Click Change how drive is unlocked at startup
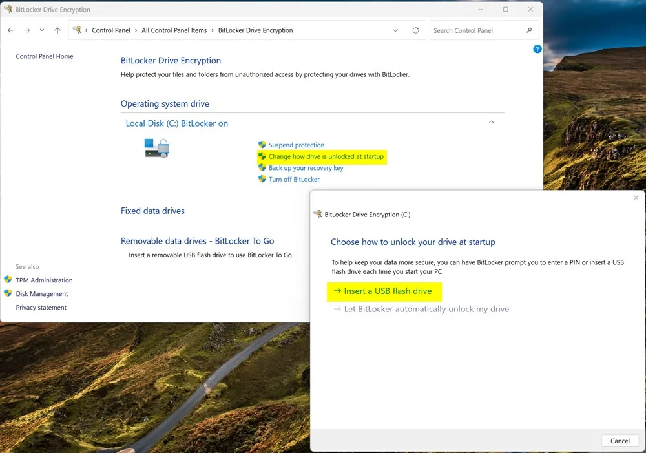The height and width of the screenshot is (453, 646). point(326,156)
